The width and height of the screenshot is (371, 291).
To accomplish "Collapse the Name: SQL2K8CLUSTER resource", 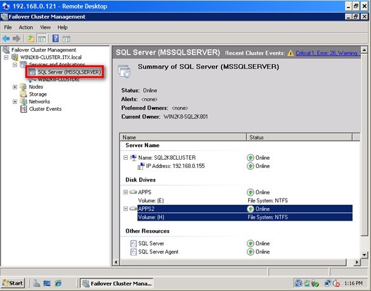I will 125,158.
